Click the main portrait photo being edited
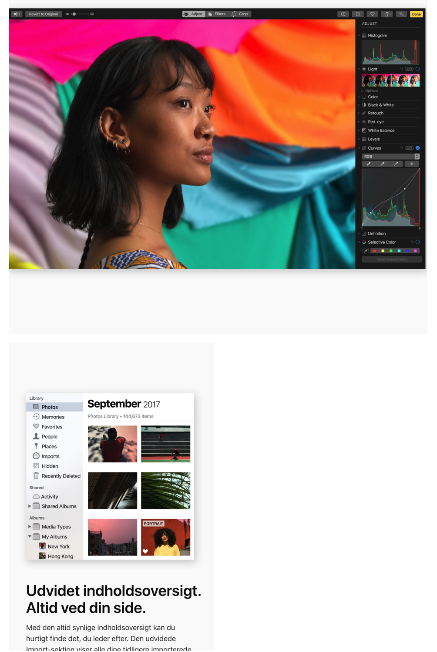 point(182,144)
